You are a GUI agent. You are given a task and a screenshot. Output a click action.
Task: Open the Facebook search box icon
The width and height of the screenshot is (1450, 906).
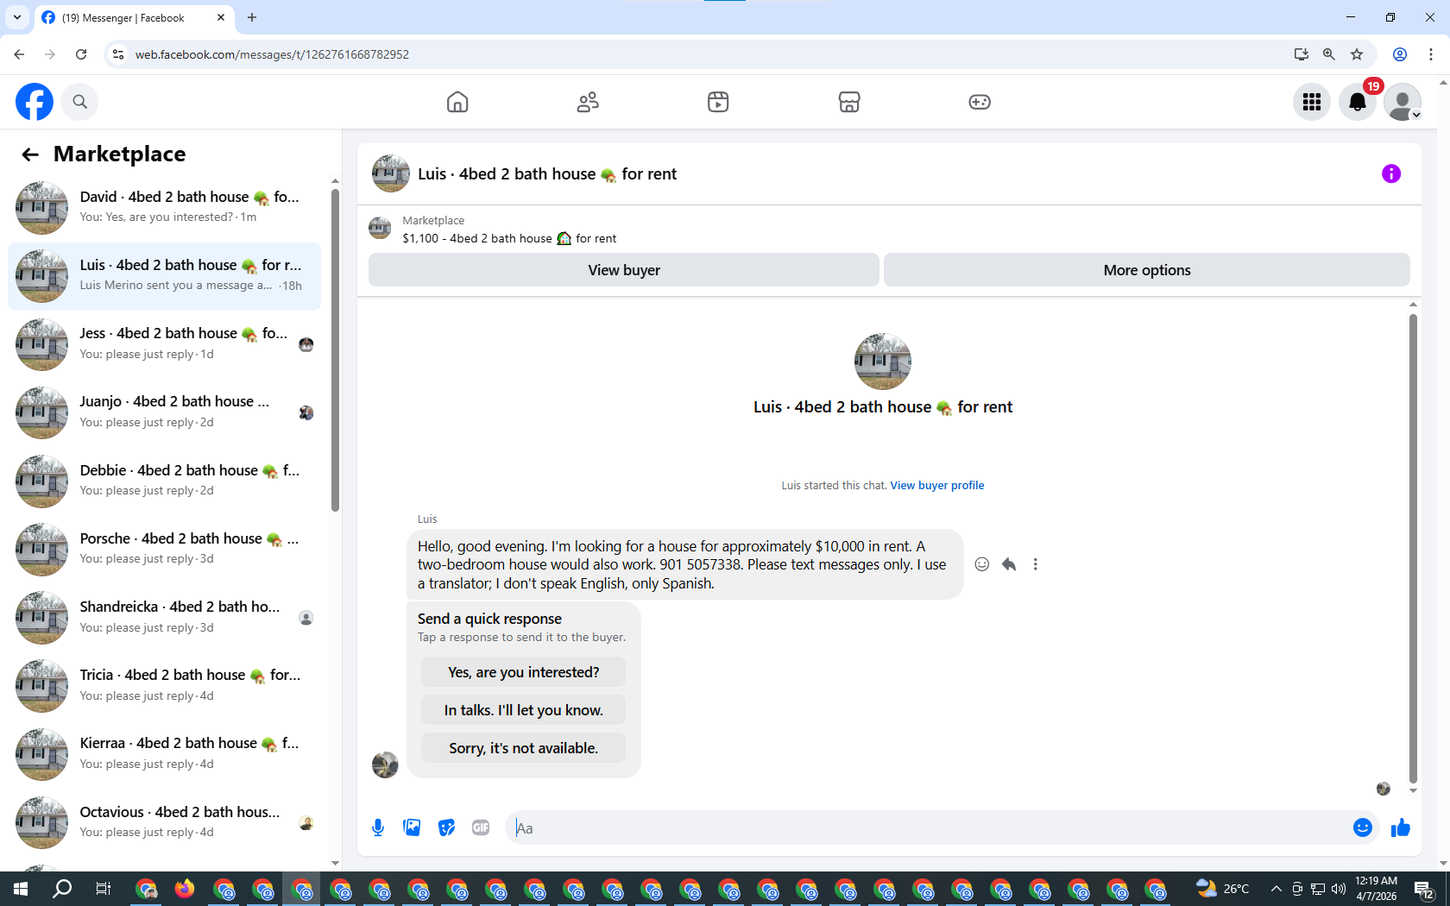pyautogui.click(x=80, y=102)
